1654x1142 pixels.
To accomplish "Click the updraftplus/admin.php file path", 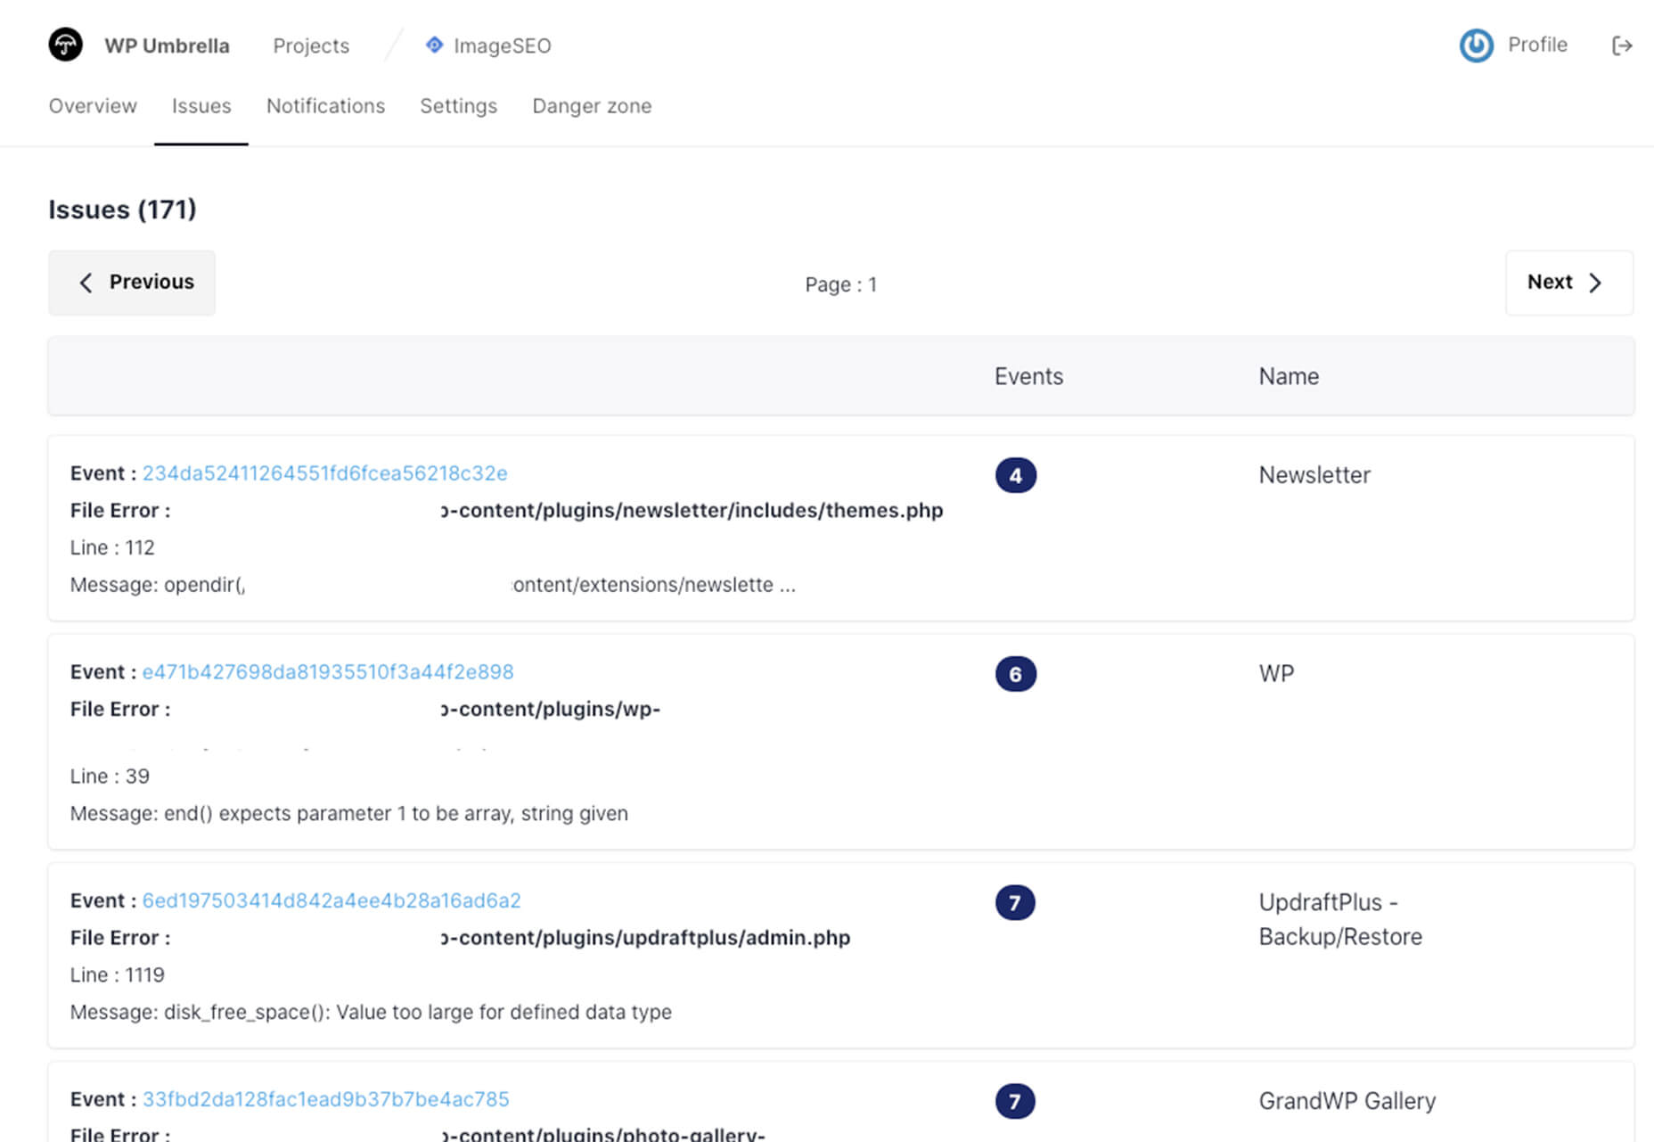I will point(645,938).
